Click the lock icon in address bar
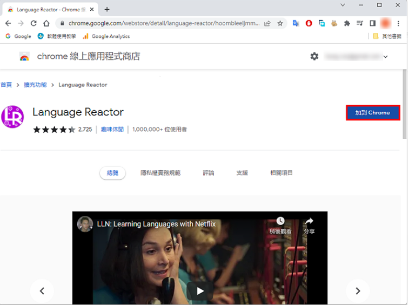409x306 pixels. pyautogui.click(x=62, y=23)
